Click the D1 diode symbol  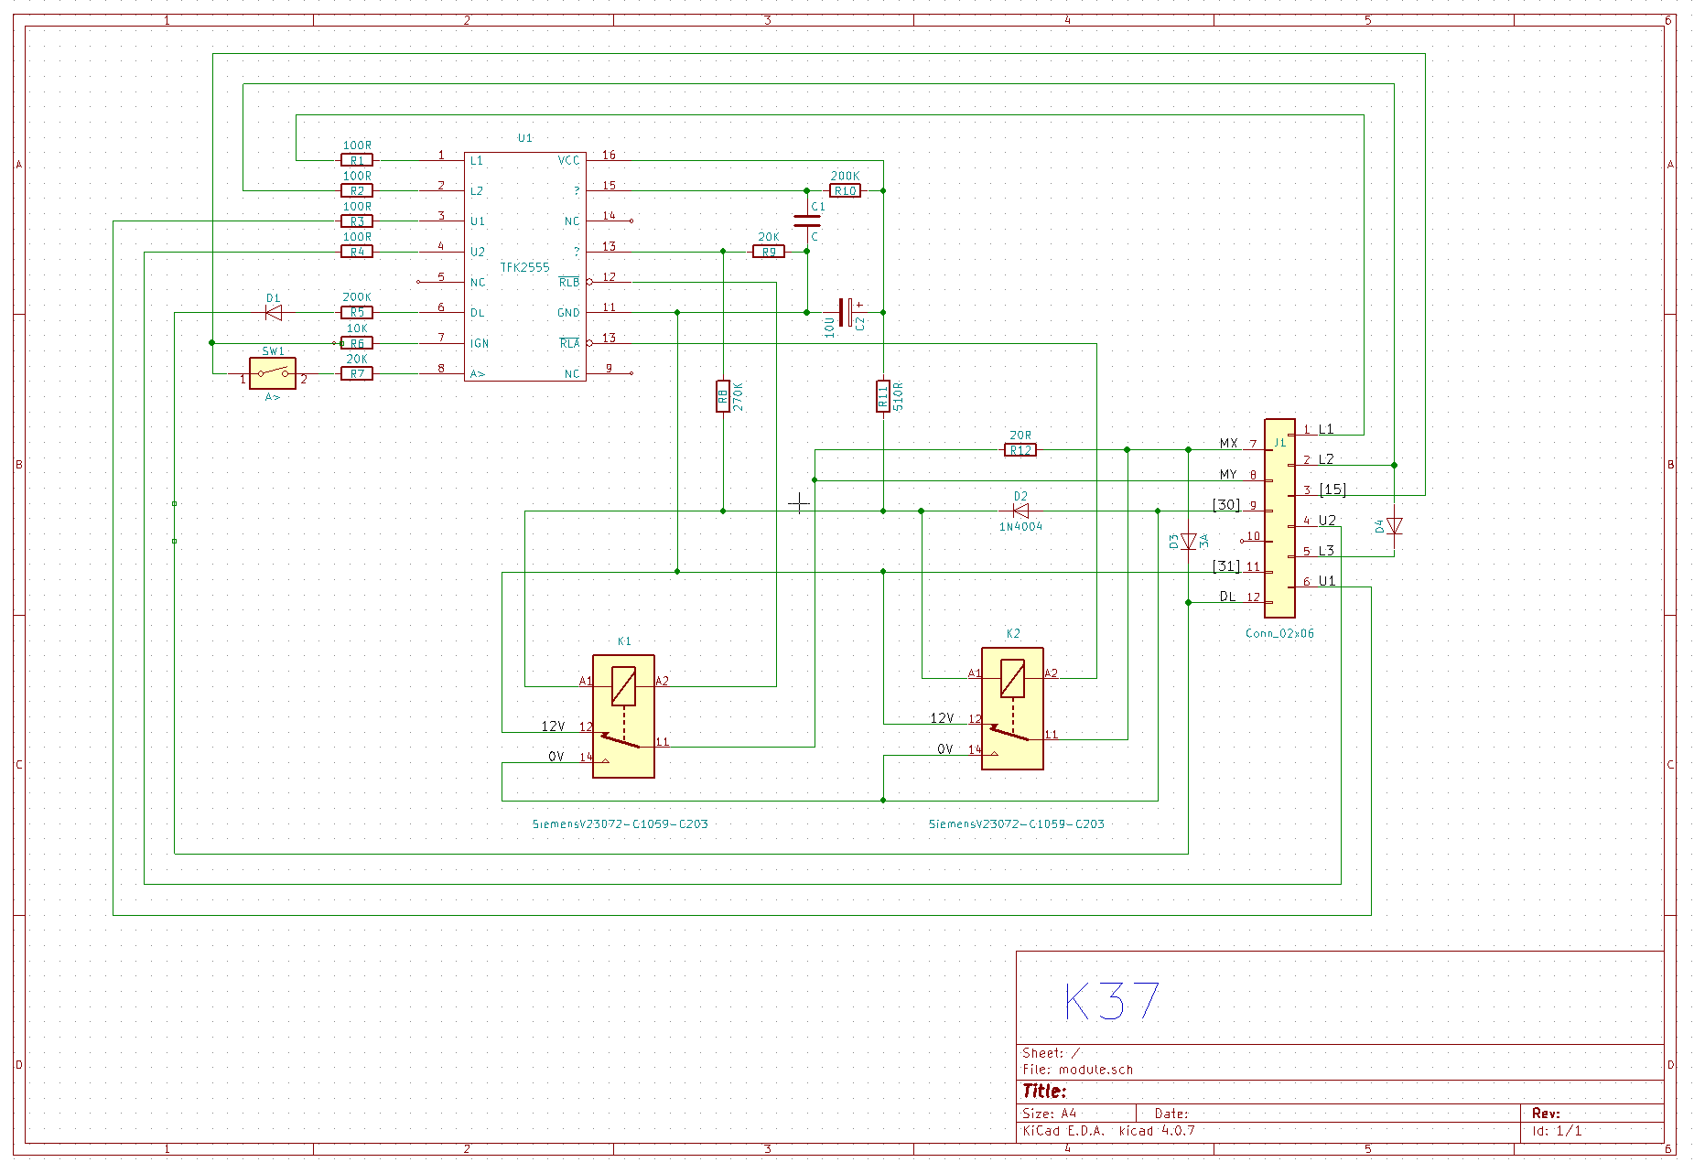click(x=273, y=313)
